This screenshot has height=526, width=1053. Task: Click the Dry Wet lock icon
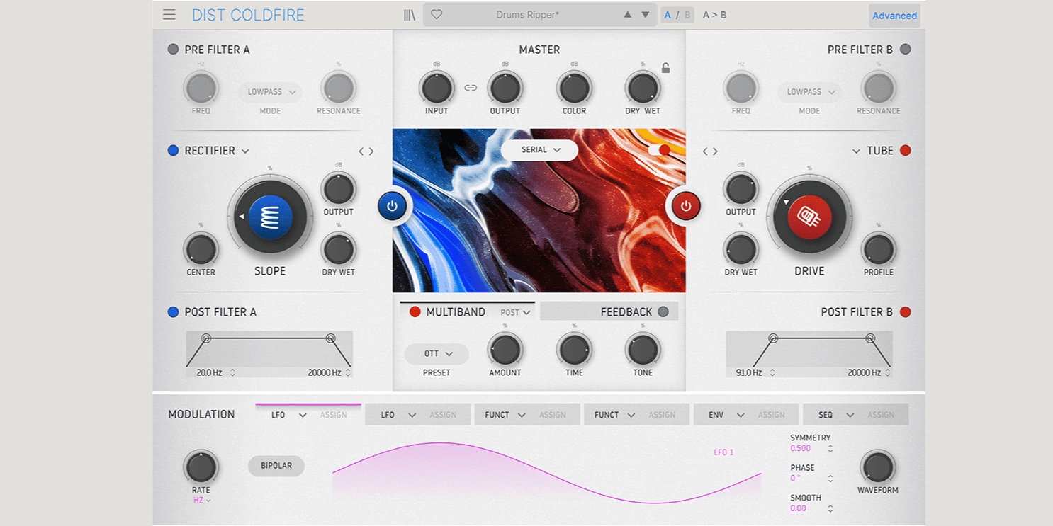click(665, 69)
